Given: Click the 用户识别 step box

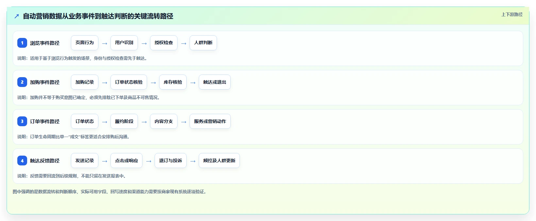Looking at the screenshot, I should (x=124, y=43).
